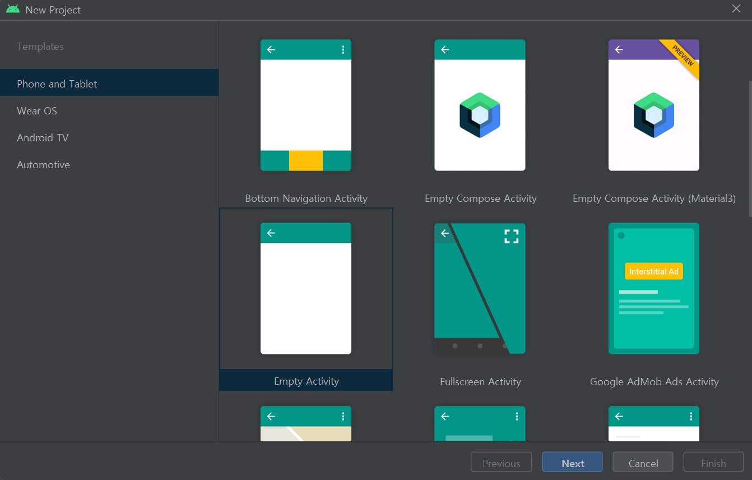
Task: Click the Google AdMob Ads Activity label
Action: [x=654, y=382]
